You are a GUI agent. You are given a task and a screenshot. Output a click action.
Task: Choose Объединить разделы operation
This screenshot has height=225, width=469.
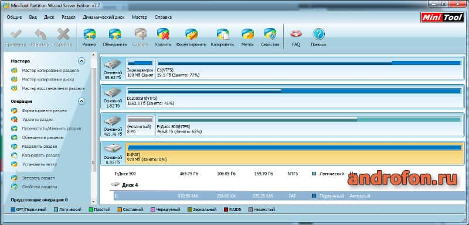[x=43, y=137]
